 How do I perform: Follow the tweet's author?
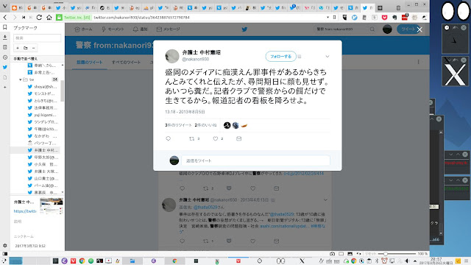tap(281, 57)
